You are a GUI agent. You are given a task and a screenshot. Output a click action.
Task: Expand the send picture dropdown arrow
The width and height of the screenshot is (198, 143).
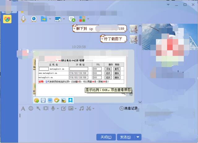[x=75, y=109]
